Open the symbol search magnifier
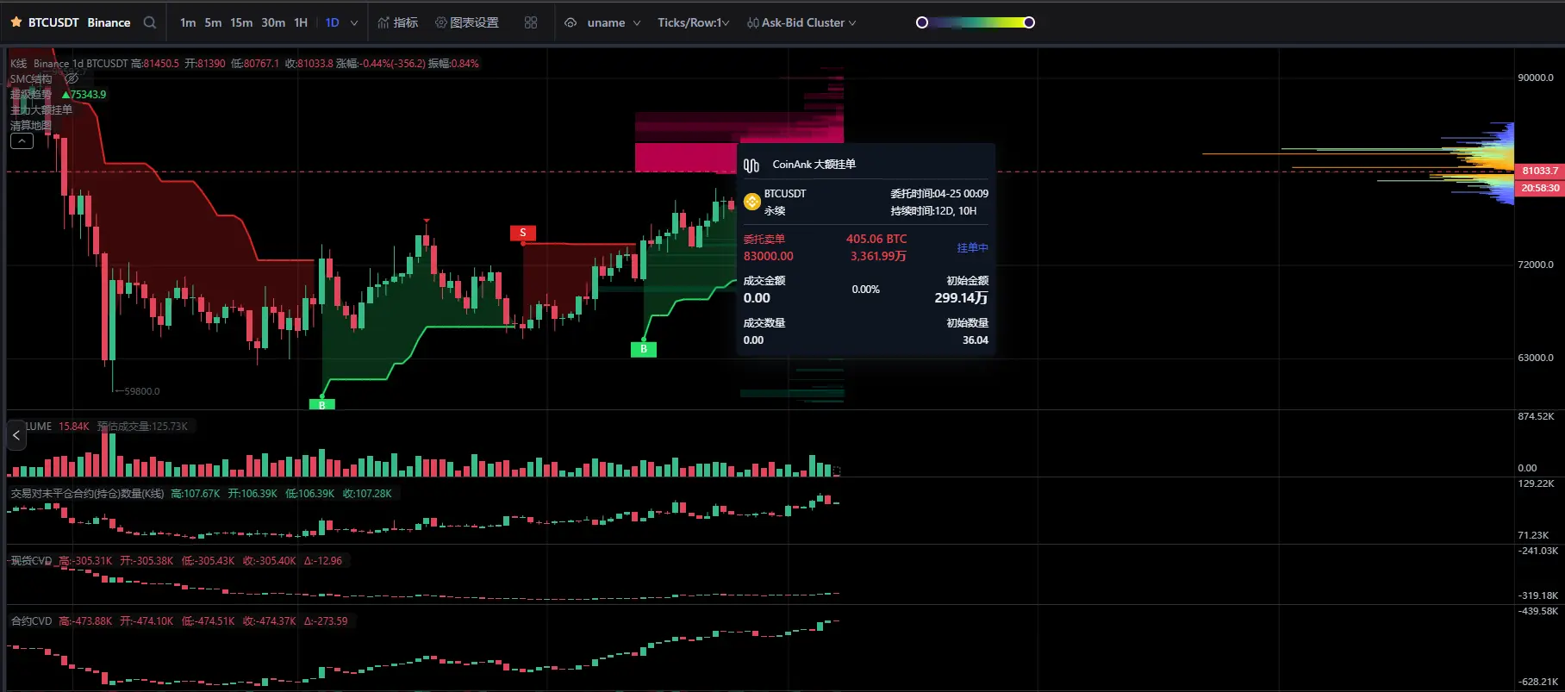The image size is (1565, 692). [x=150, y=22]
